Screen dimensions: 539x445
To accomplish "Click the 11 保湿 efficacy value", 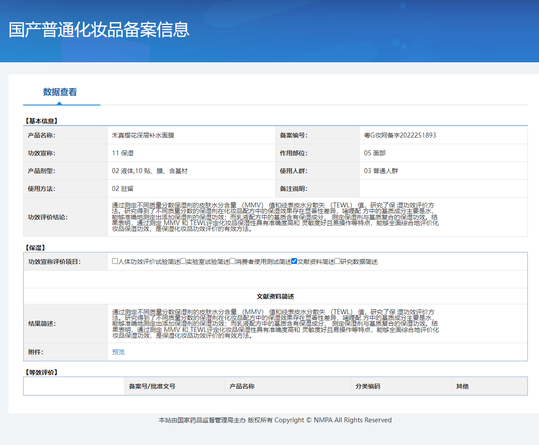I will (123, 153).
